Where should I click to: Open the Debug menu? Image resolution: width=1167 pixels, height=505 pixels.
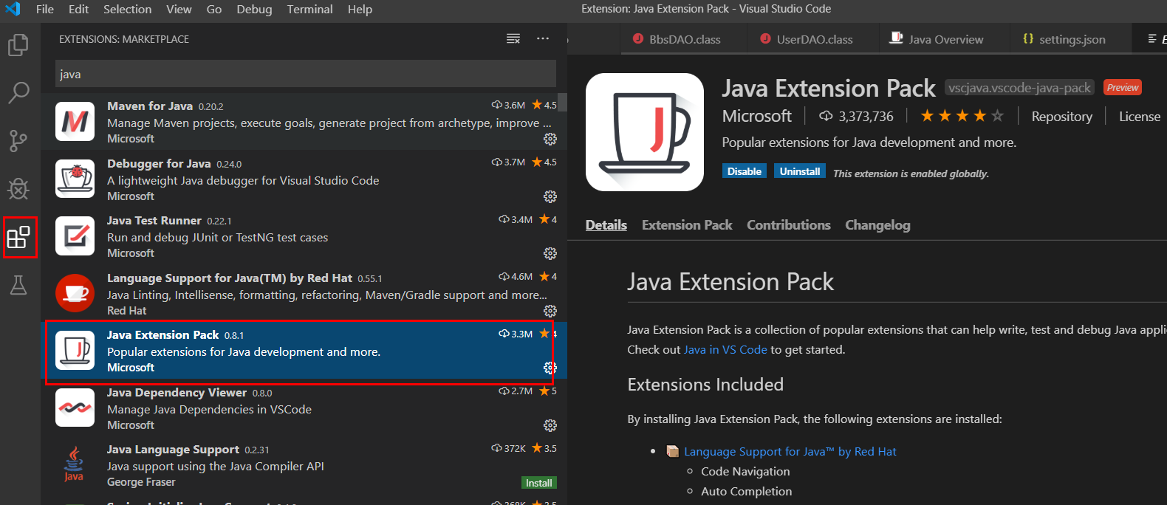(x=254, y=9)
